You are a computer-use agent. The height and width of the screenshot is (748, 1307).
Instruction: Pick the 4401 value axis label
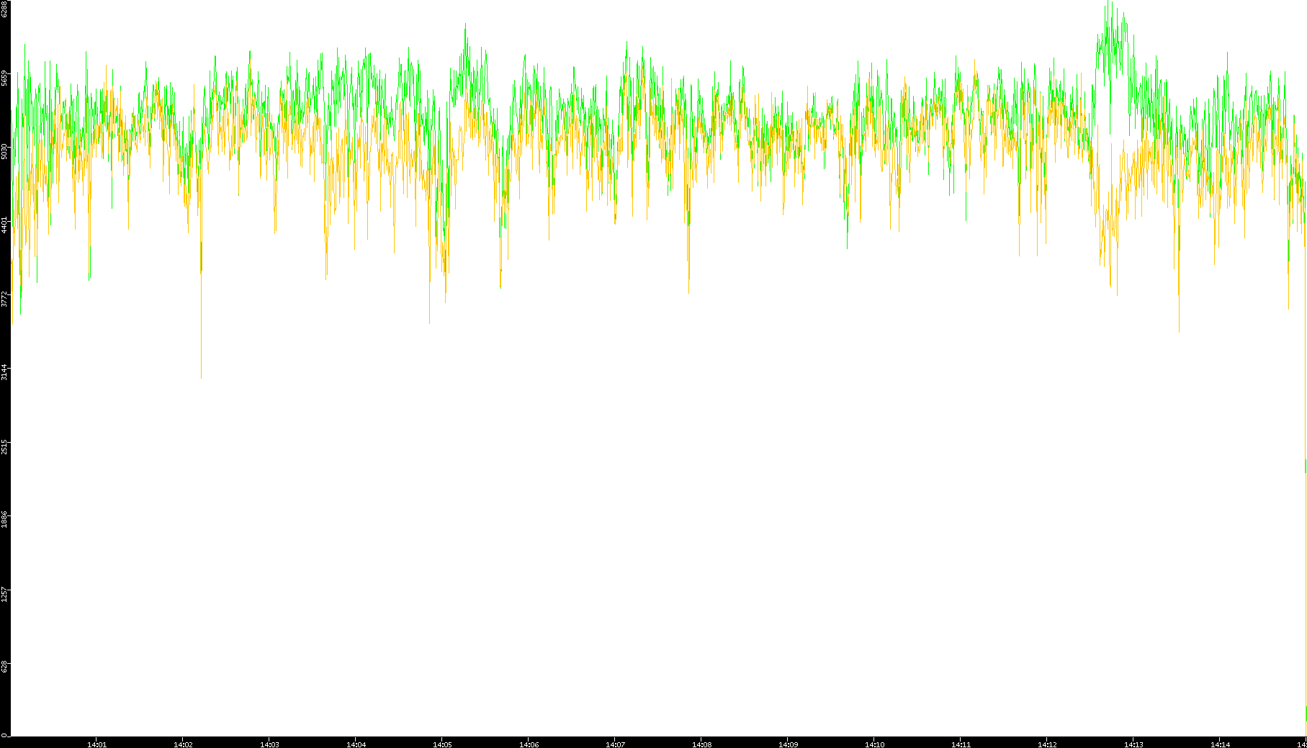(4, 225)
